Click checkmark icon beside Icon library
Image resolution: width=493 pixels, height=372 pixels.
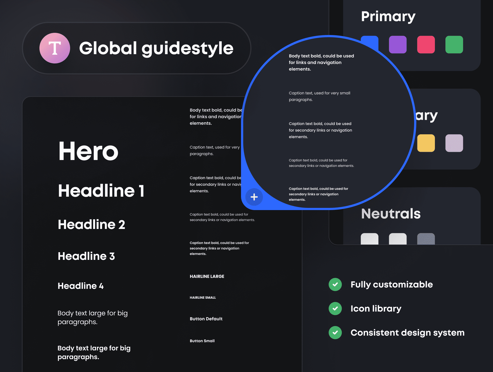(x=335, y=309)
